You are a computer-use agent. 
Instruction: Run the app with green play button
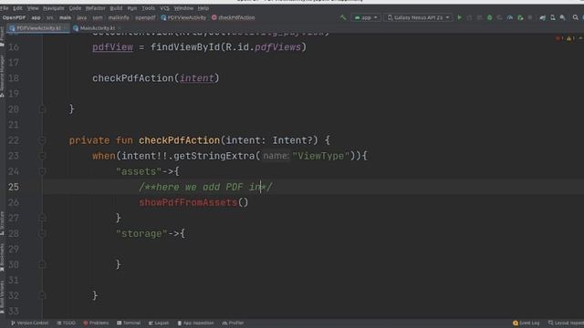click(x=459, y=17)
